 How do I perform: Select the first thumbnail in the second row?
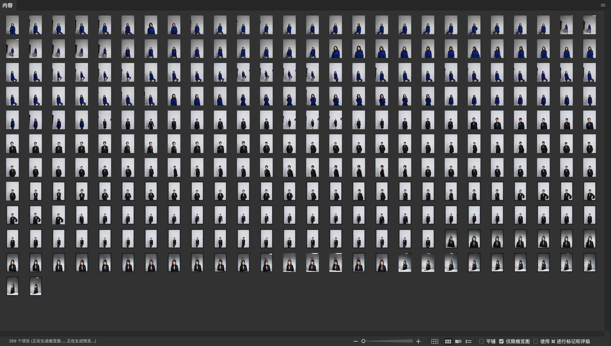tap(12, 49)
